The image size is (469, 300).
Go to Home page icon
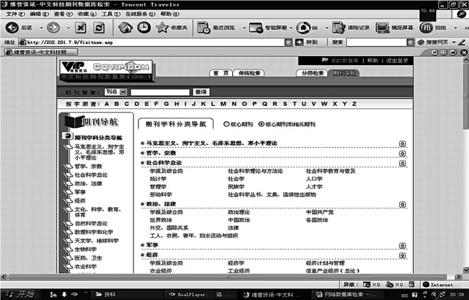(x=125, y=28)
